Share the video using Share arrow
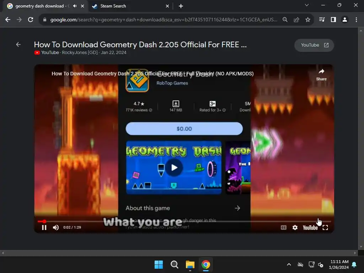Screen dimensions: 364x273 pyautogui.click(x=321, y=75)
